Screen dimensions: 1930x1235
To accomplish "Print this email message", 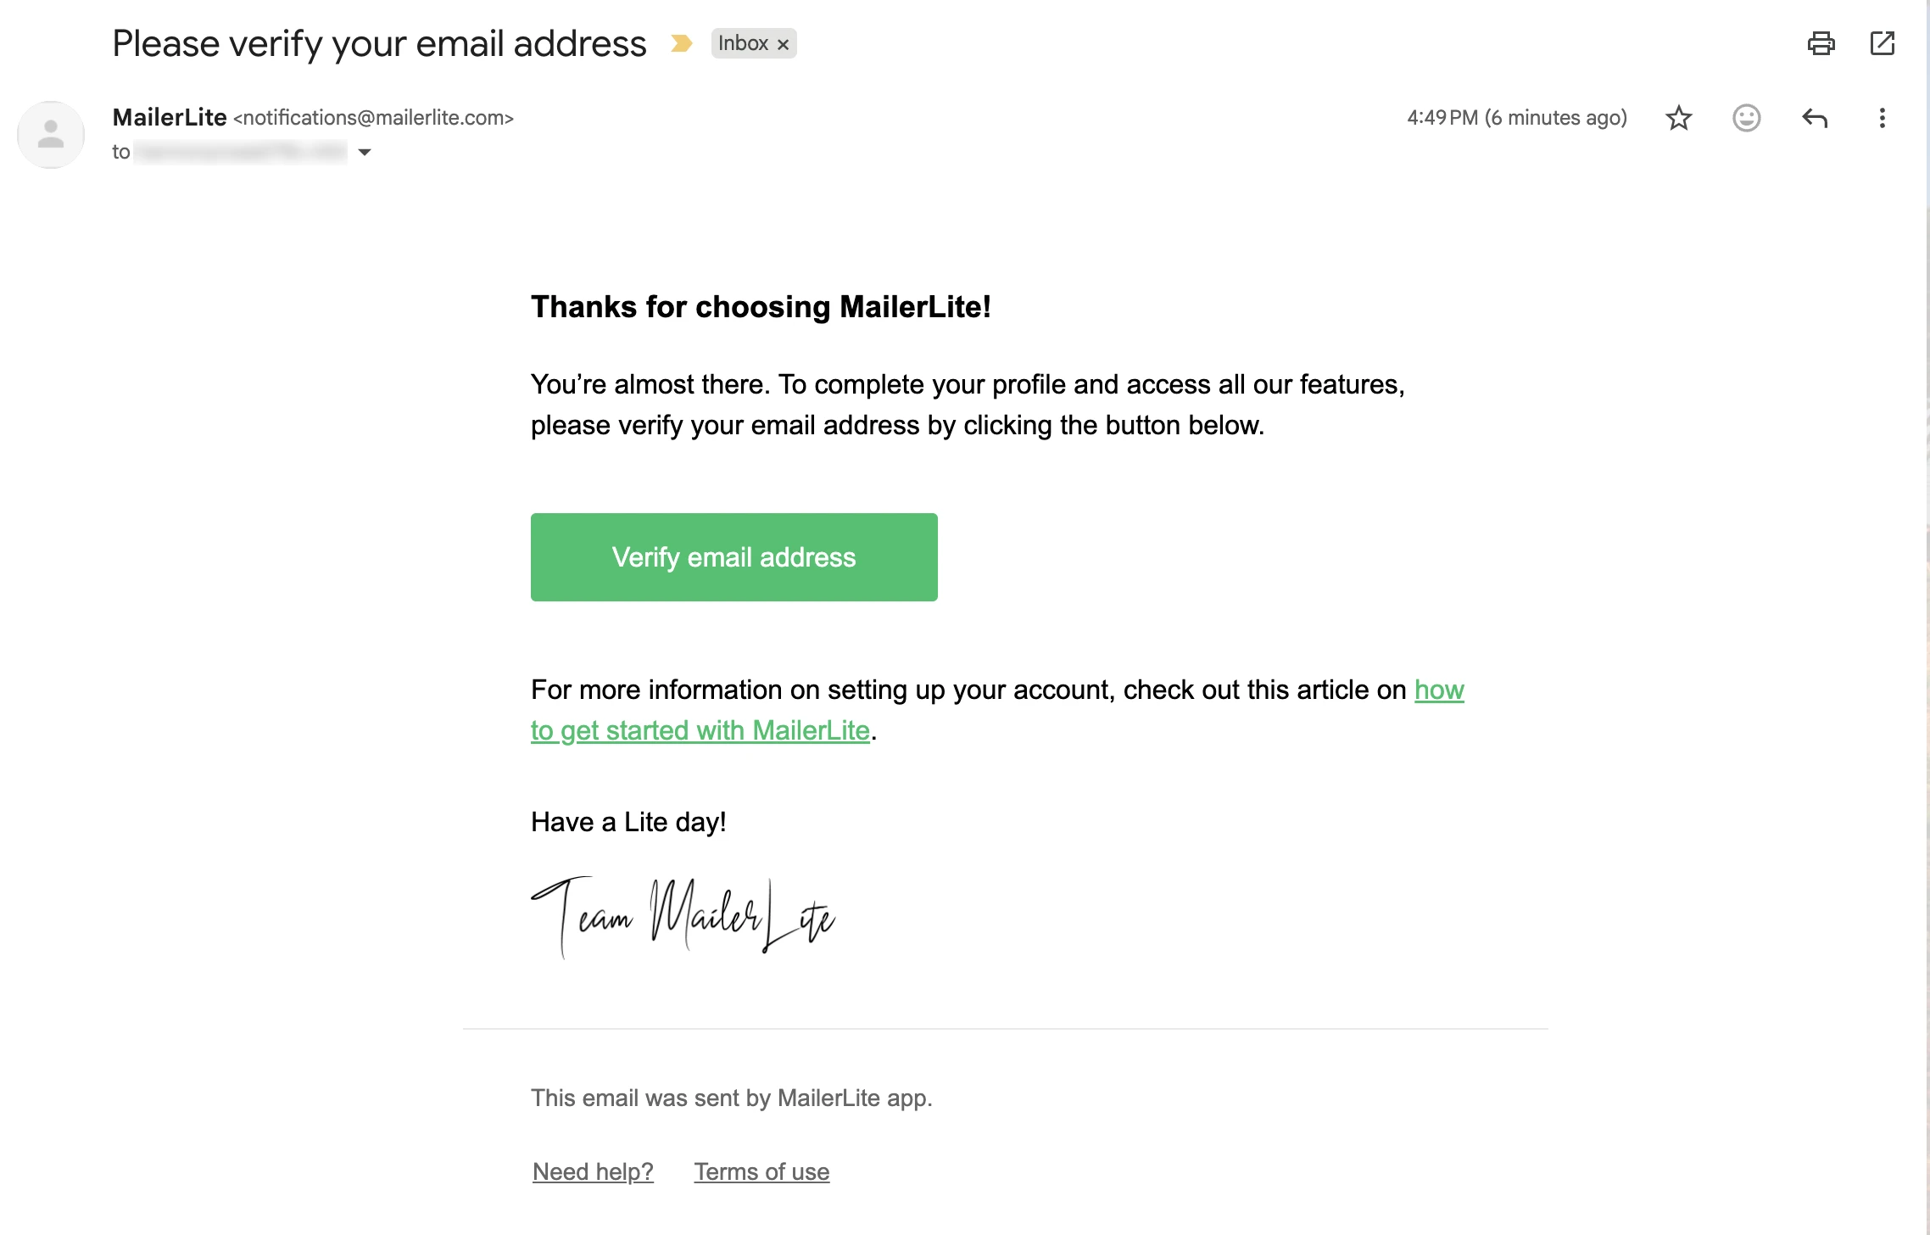I will click(x=1821, y=43).
